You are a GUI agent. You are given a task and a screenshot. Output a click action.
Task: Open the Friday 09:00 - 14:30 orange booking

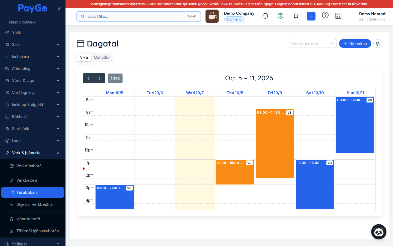click(x=275, y=144)
